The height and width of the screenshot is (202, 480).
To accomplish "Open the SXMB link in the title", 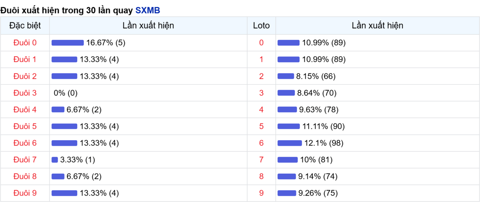I will tap(148, 10).
